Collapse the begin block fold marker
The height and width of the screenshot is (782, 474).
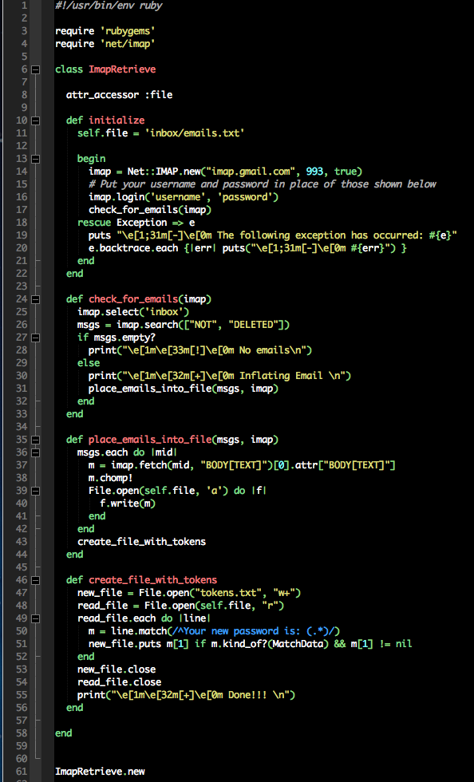point(35,159)
